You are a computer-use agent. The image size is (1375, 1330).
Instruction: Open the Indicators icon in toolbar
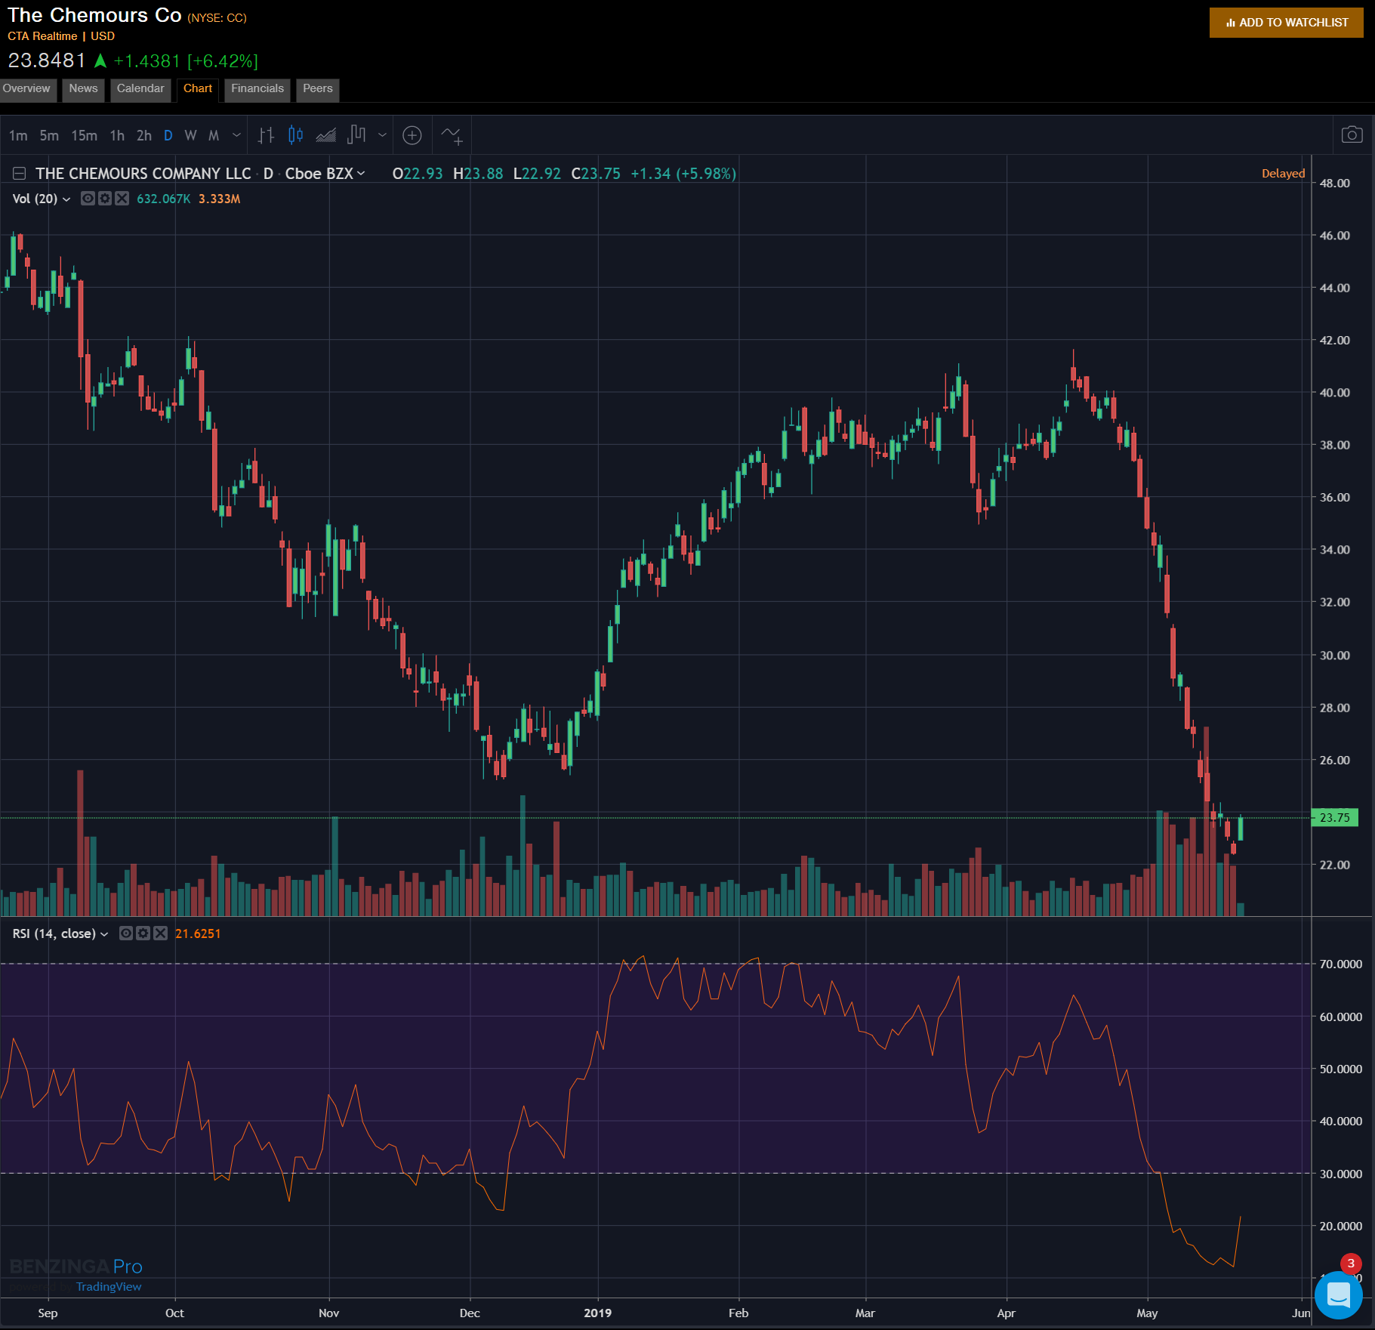[x=452, y=135]
